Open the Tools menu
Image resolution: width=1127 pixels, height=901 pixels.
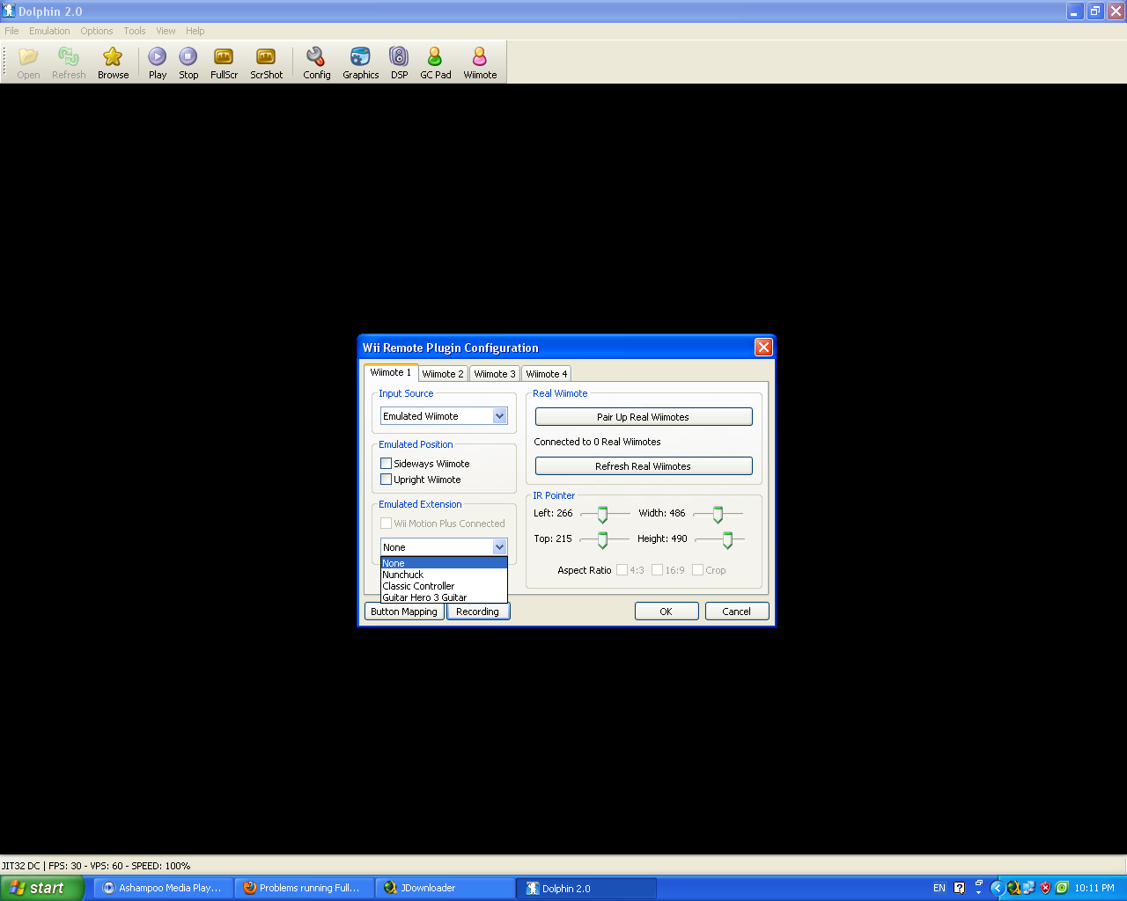click(135, 31)
